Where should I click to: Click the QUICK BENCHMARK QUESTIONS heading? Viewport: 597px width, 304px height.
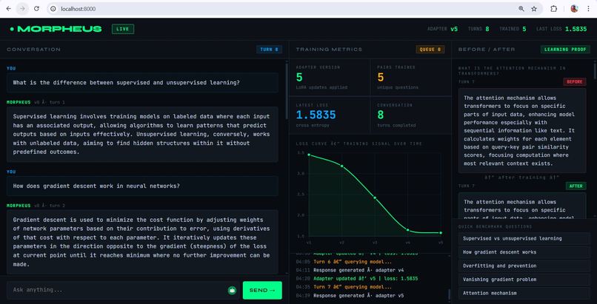495,226
